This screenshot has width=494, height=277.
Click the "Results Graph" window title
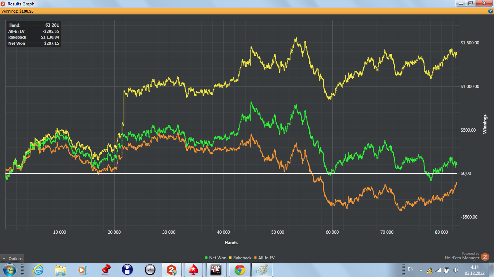tap(21, 4)
